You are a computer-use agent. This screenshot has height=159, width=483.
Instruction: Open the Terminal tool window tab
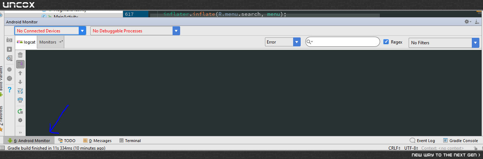tap(130, 141)
